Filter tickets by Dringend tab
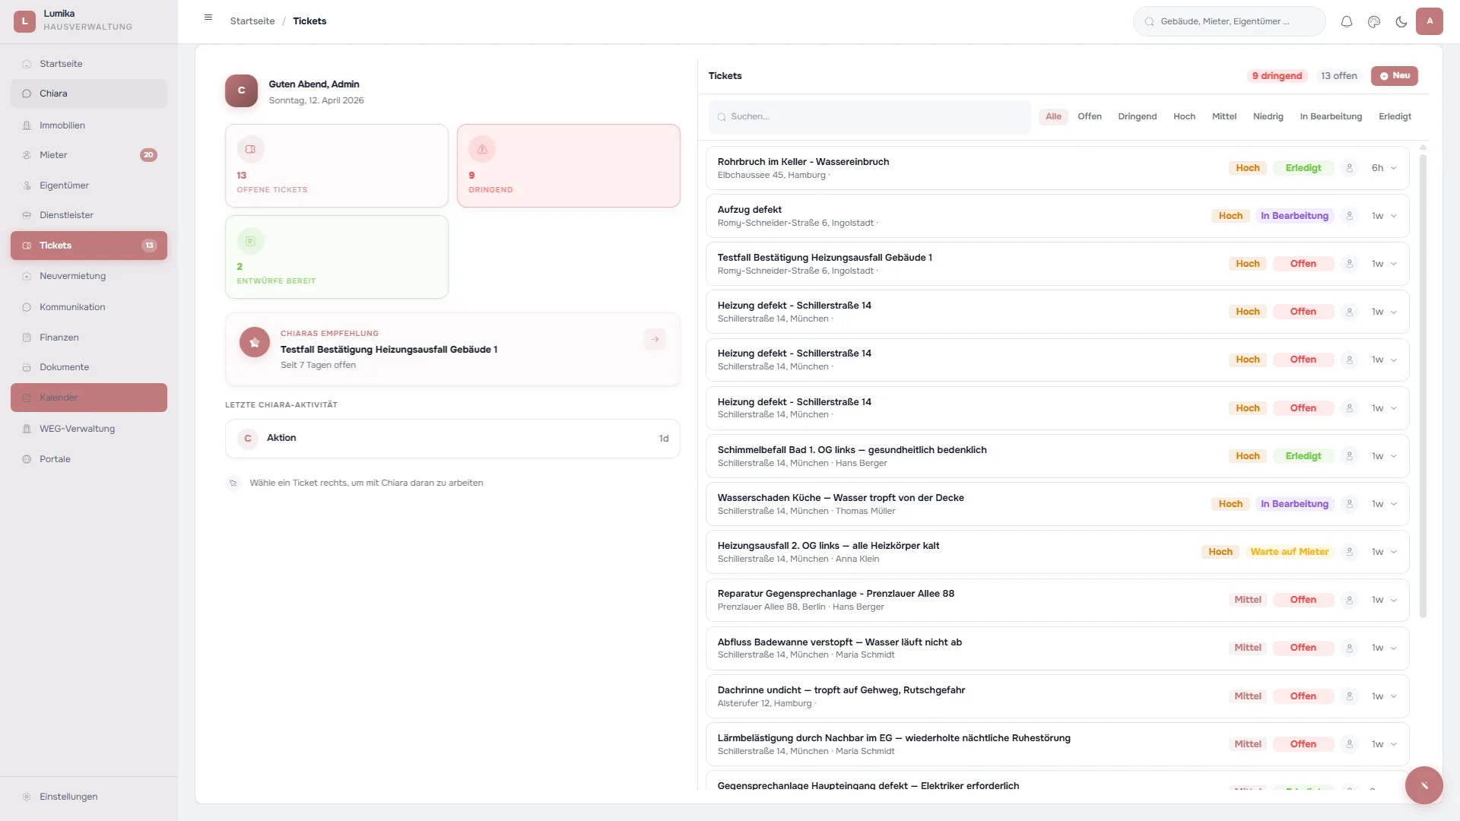 pyautogui.click(x=1137, y=116)
